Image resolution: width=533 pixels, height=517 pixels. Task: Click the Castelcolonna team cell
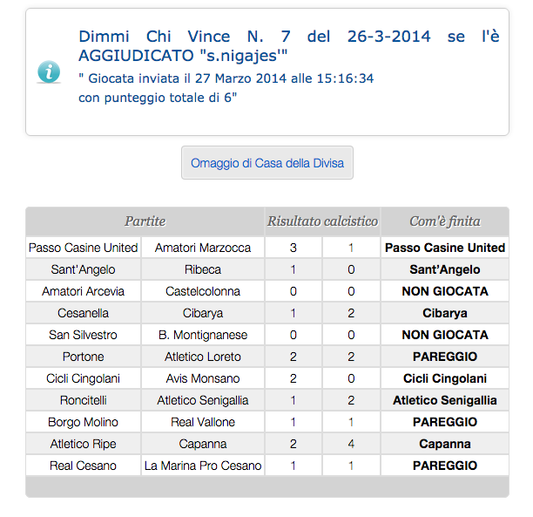(203, 291)
